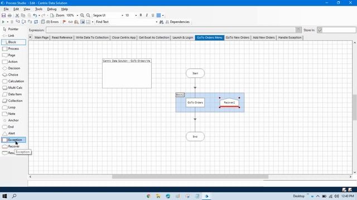357x200 pixels.
Task: Select the Page stage tool
Action: [x=13, y=55]
